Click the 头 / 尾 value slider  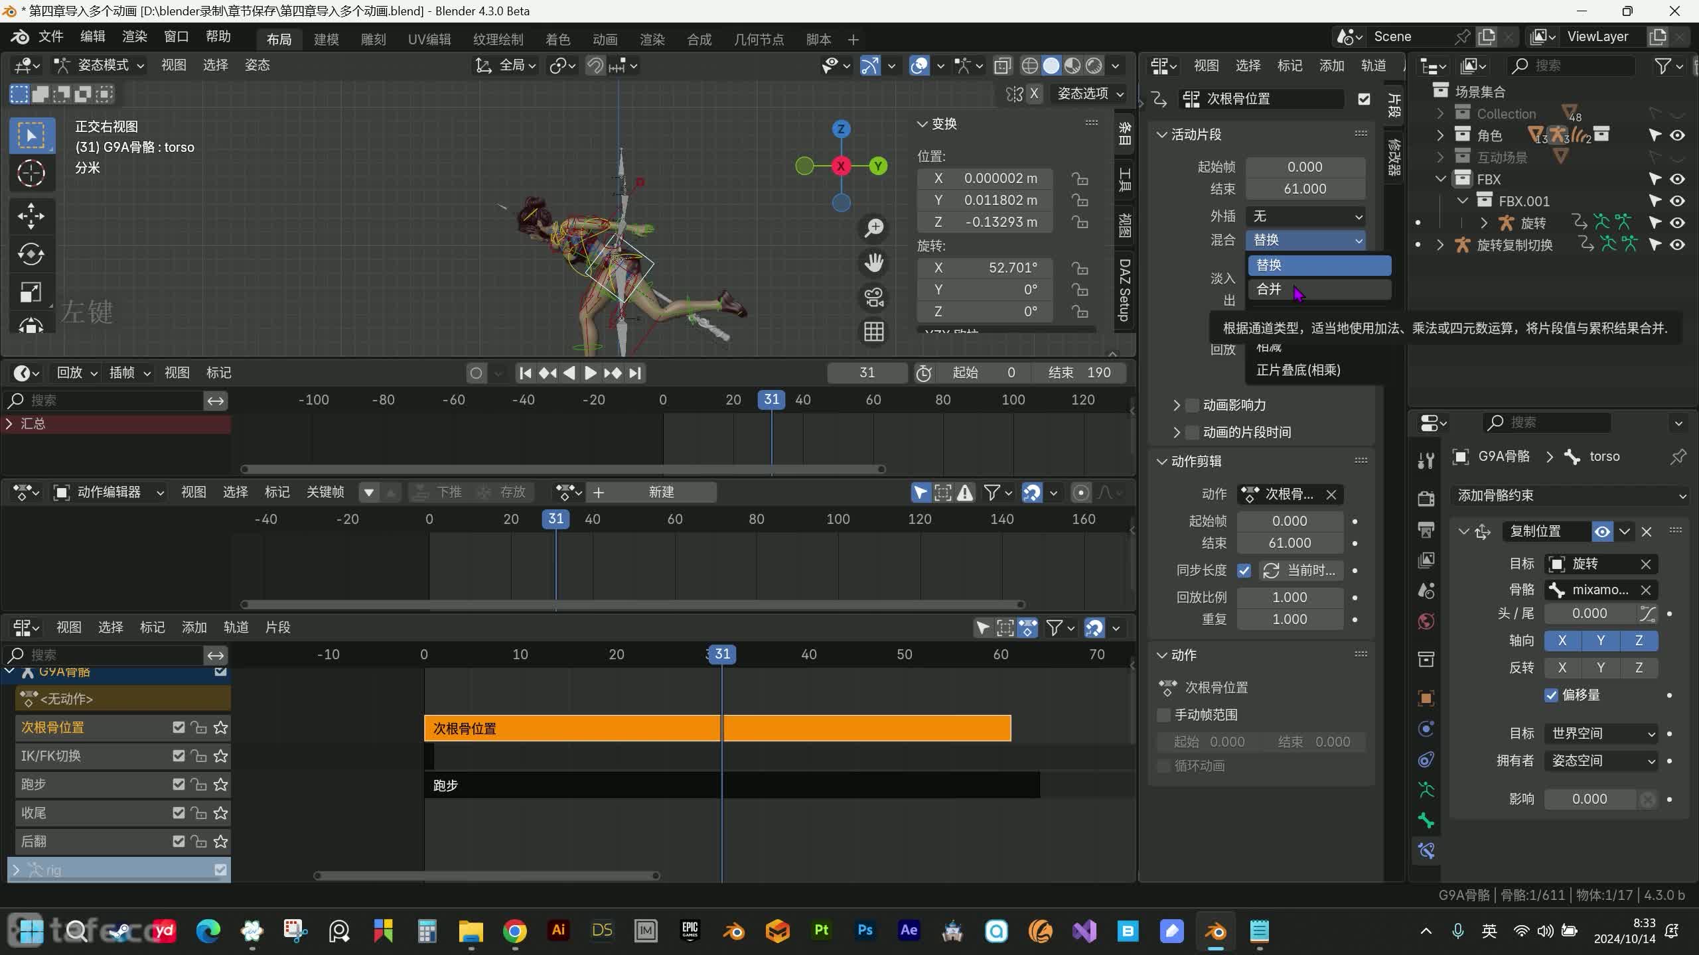tap(1590, 613)
